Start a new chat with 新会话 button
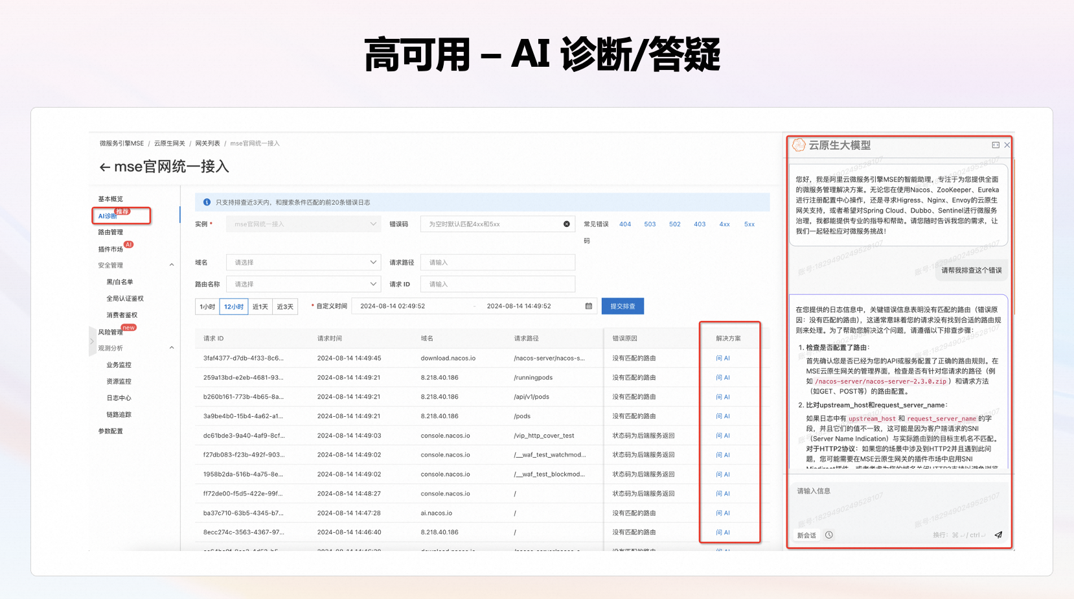The width and height of the screenshot is (1074, 599). pos(806,535)
